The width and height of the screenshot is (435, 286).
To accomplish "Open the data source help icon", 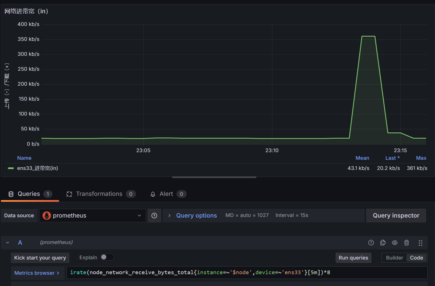I will (154, 216).
